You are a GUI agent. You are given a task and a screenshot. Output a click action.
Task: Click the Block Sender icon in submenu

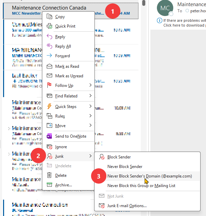coord(102,157)
